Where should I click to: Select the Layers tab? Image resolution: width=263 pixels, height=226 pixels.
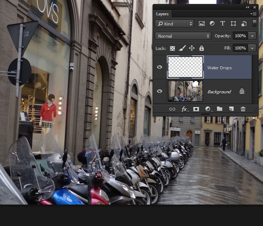pos(162,14)
